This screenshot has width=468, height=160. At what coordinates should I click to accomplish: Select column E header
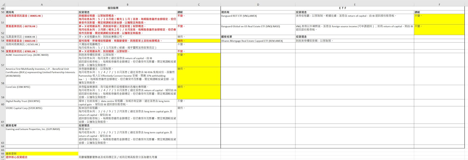[355, 5]
